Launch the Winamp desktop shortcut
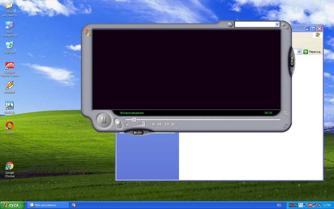Viewport: 334px width, 209px height. point(10,87)
